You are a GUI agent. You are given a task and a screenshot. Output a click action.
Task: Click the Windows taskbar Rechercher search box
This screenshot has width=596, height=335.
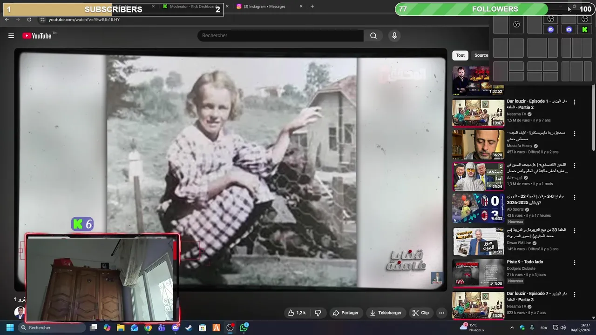click(x=51, y=328)
